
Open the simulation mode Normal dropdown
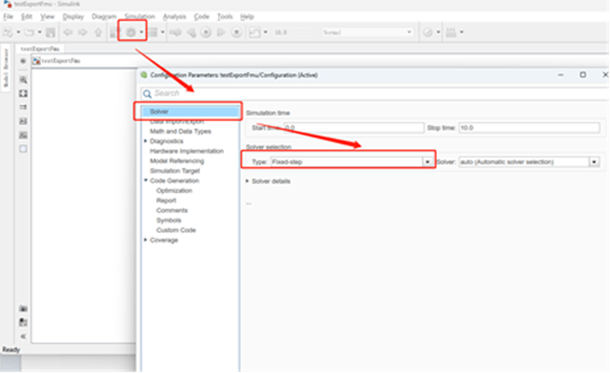coord(367,32)
